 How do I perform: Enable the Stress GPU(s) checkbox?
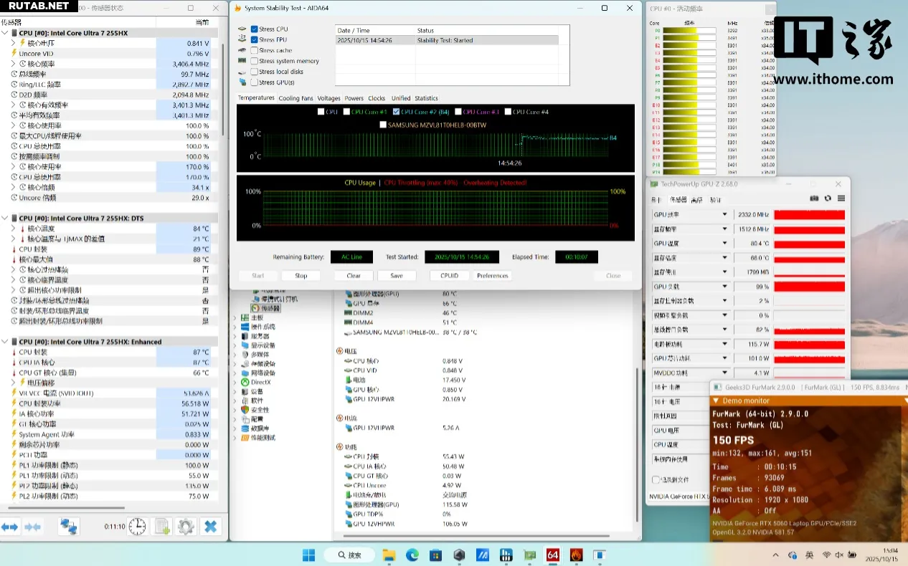(x=254, y=82)
